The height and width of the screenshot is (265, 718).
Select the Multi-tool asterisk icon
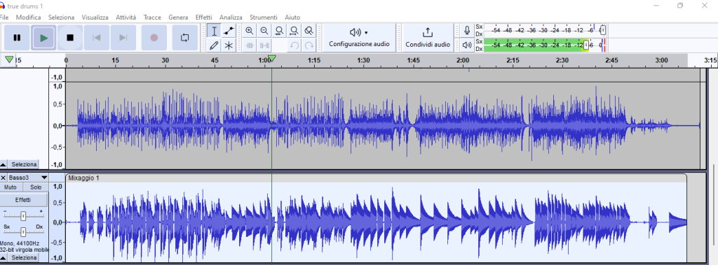[229, 45]
